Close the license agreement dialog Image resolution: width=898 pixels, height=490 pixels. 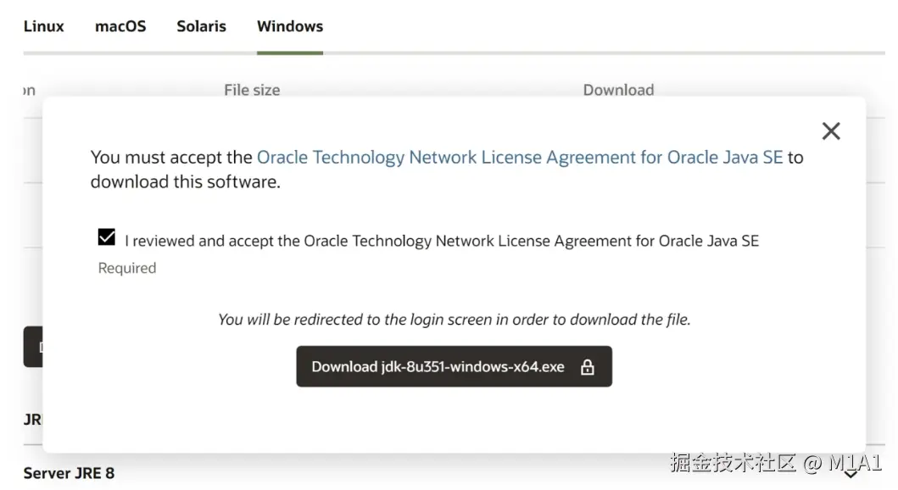click(x=831, y=131)
